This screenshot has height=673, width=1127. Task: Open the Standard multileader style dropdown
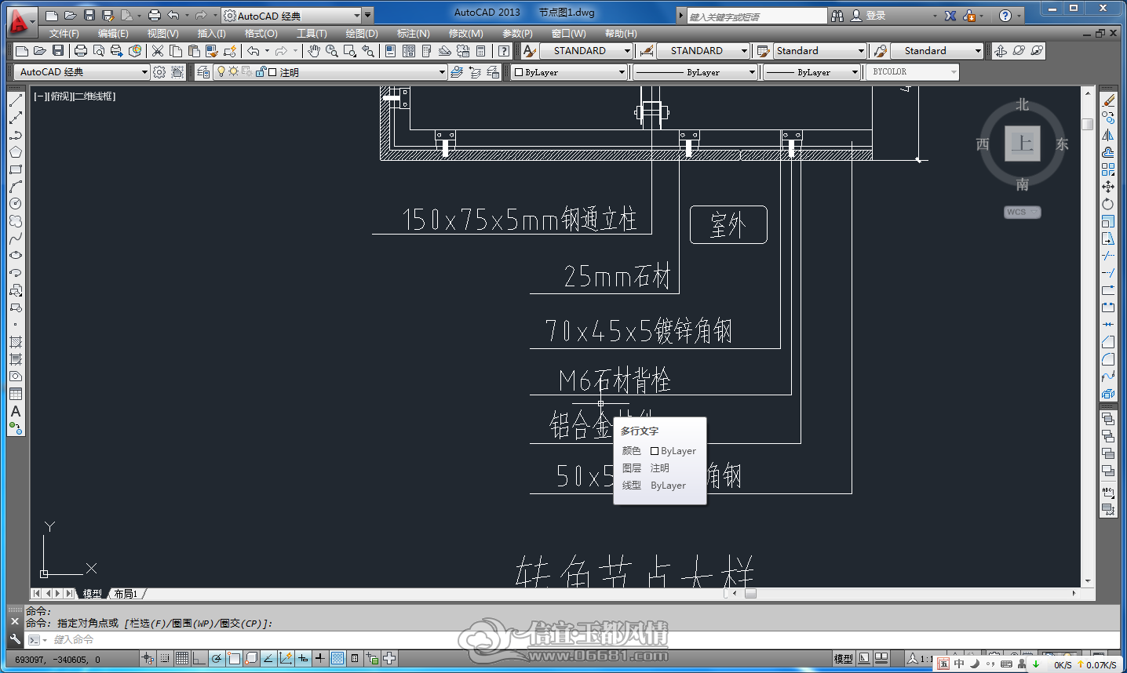[978, 51]
